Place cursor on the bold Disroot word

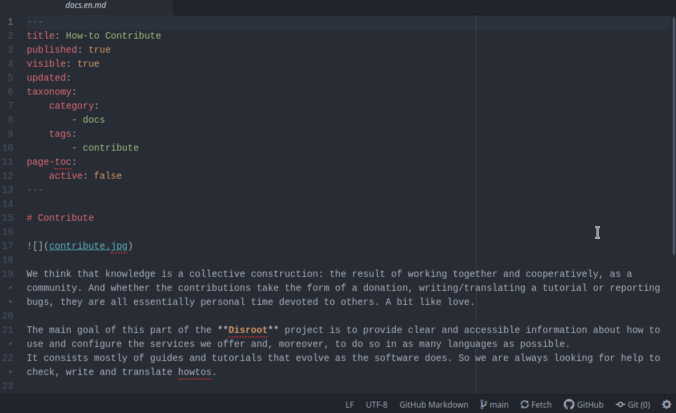[x=248, y=330]
